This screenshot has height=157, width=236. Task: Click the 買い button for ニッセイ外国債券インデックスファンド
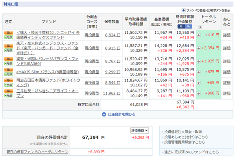pyautogui.click(x=8, y=33)
